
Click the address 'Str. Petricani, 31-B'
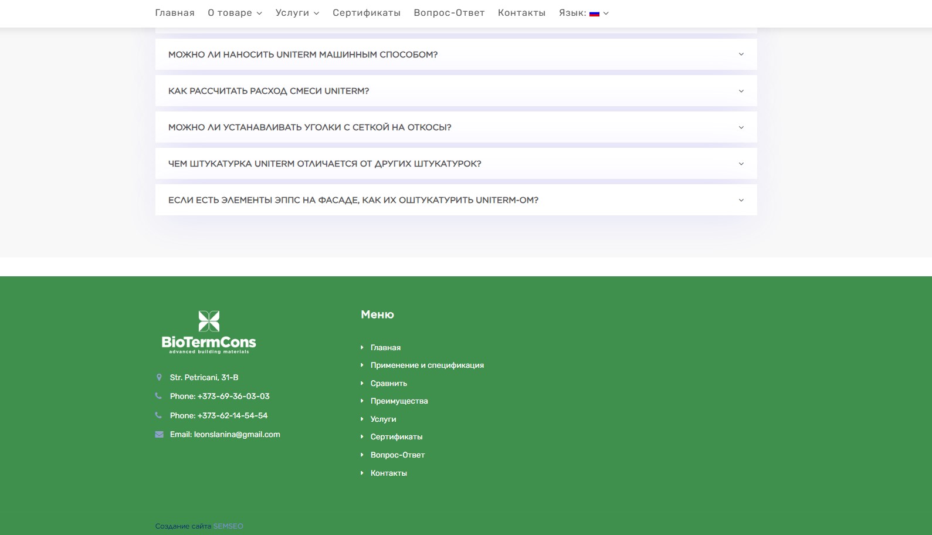[x=204, y=377]
